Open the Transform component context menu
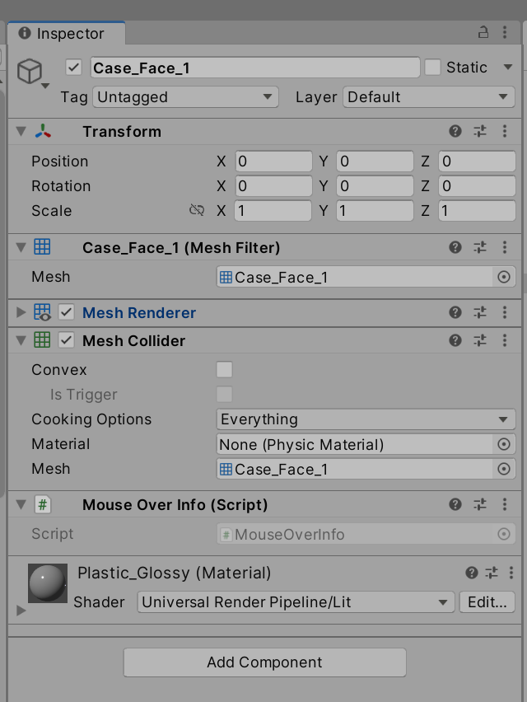The width and height of the screenshot is (527, 702). click(506, 131)
